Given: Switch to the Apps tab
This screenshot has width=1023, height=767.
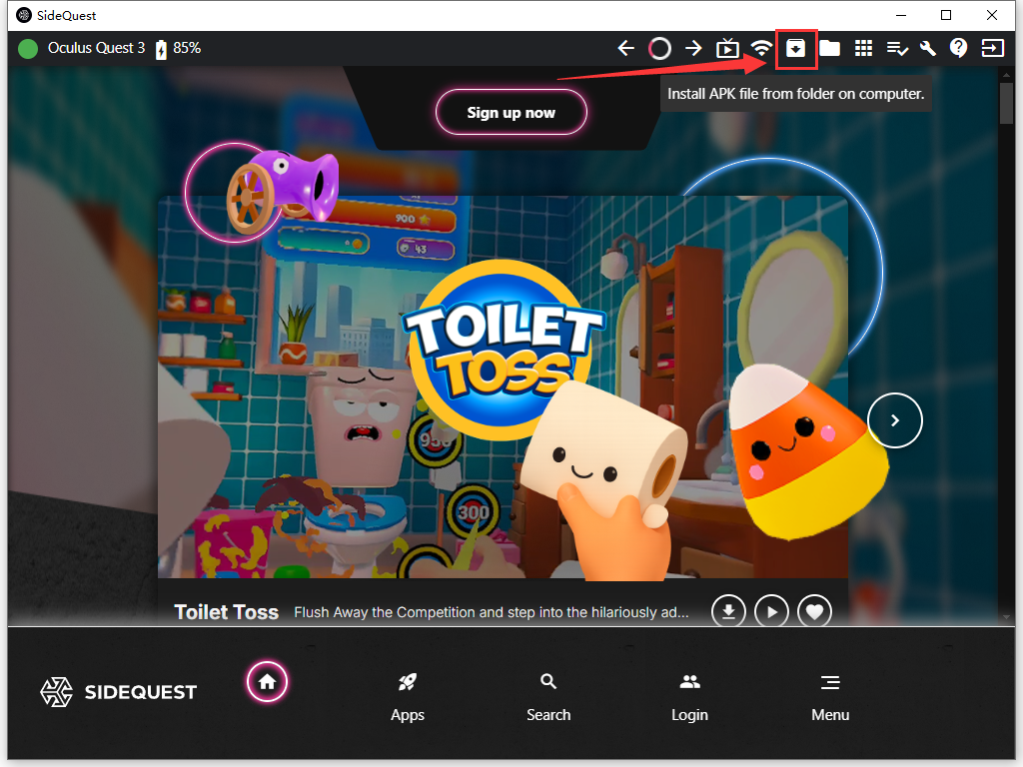Looking at the screenshot, I should pyautogui.click(x=408, y=696).
